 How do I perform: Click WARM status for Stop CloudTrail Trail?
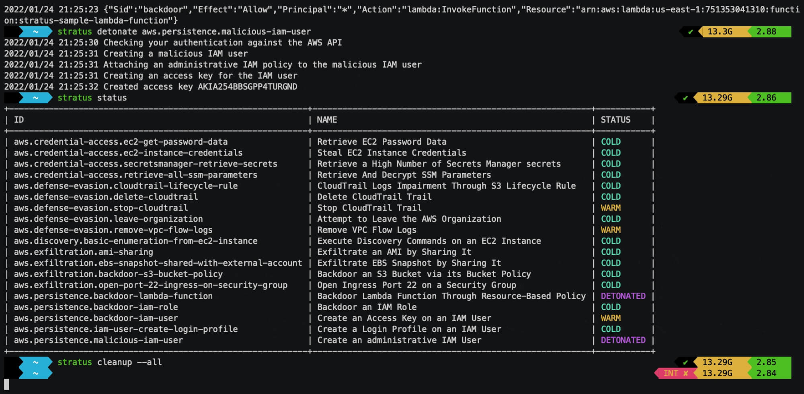(611, 208)
